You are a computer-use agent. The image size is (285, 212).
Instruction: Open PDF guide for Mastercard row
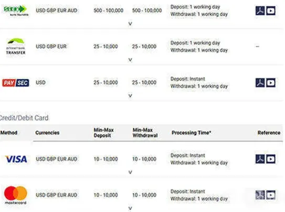[260, 195]
